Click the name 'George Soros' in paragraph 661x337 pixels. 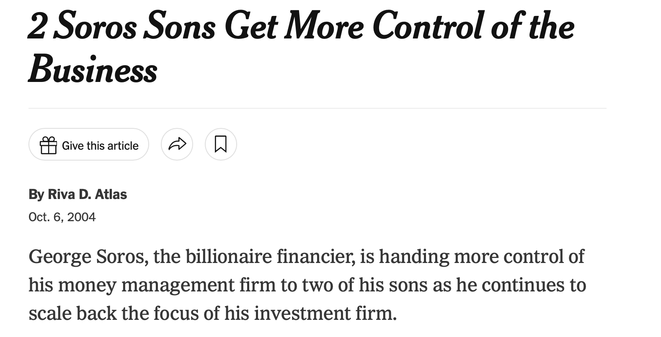click(86, 256)
